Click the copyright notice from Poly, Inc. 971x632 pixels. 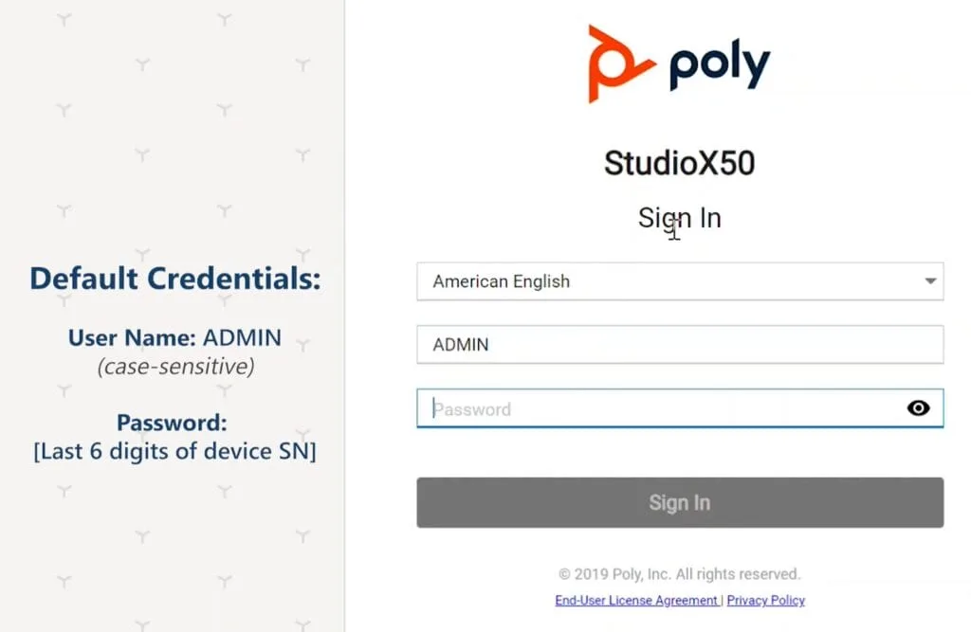[x=679, y=572]
